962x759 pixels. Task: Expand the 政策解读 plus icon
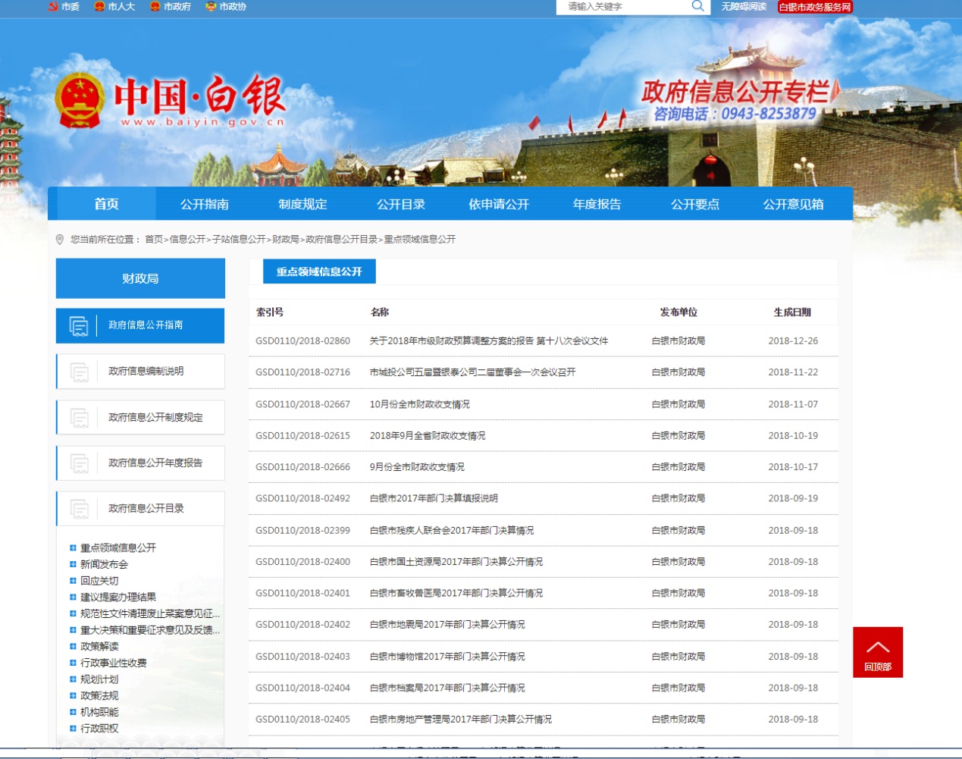[x=73, y=646]
